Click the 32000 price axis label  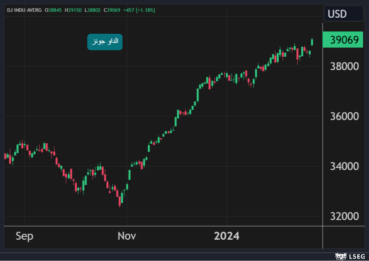(344, 216)
